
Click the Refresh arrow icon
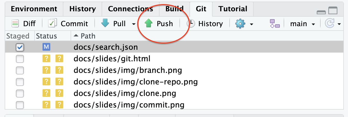pyautogui.click(x=329, y=24)
